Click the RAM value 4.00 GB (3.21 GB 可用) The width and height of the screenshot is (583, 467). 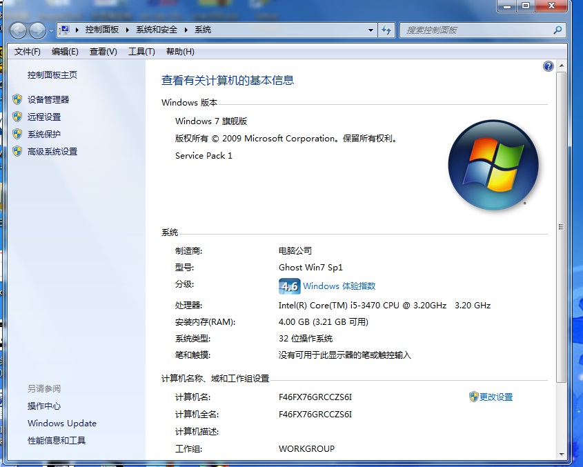click(x=324, y=322)
